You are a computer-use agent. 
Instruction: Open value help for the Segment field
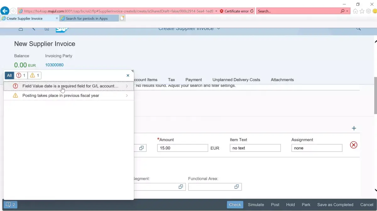[x=181, y=187]
